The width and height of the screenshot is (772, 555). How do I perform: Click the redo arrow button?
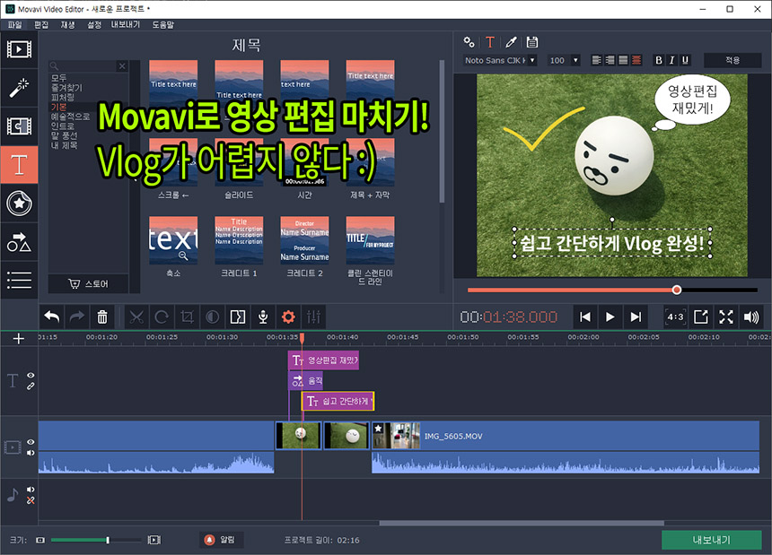coord(77,317)
